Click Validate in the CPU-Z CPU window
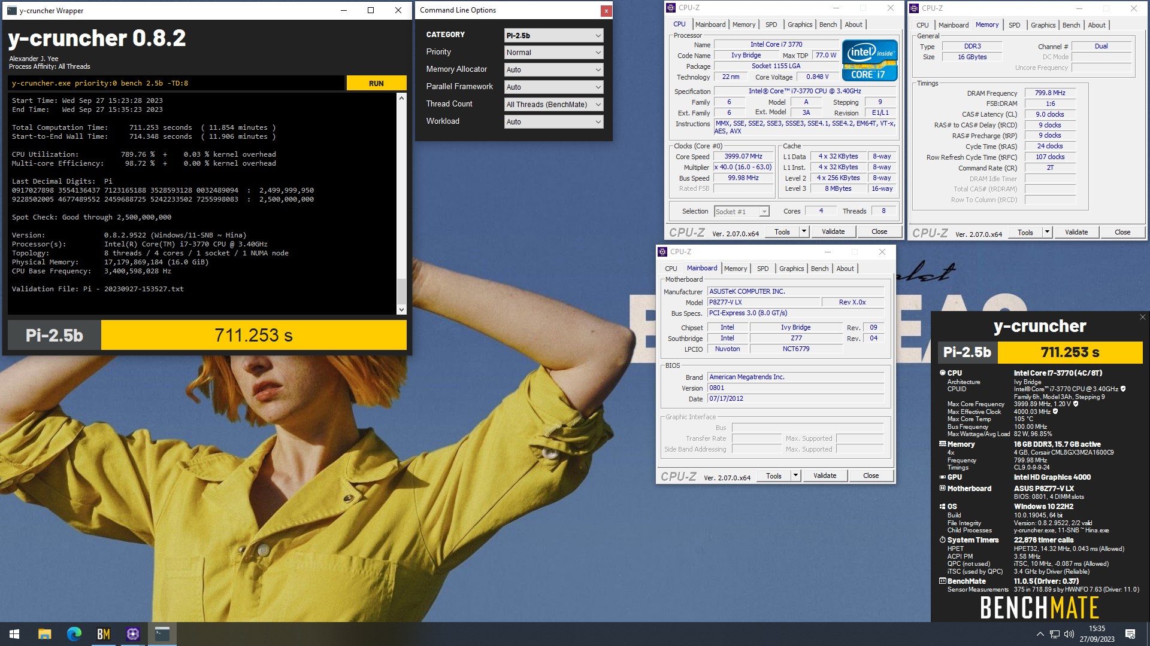The width and height of the screenshot is (1150, 646). (x=833, y=231)
